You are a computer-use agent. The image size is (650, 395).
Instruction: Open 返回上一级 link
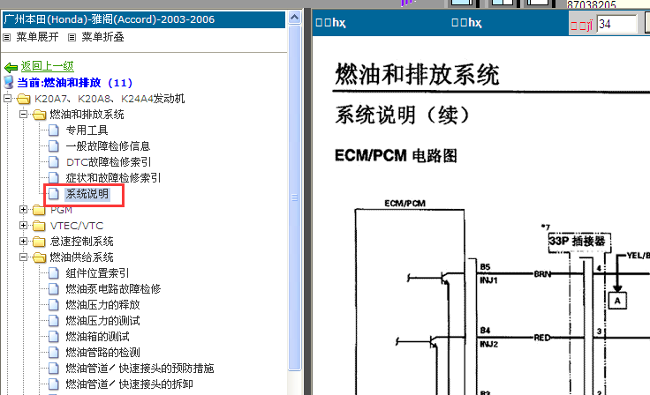48,66
